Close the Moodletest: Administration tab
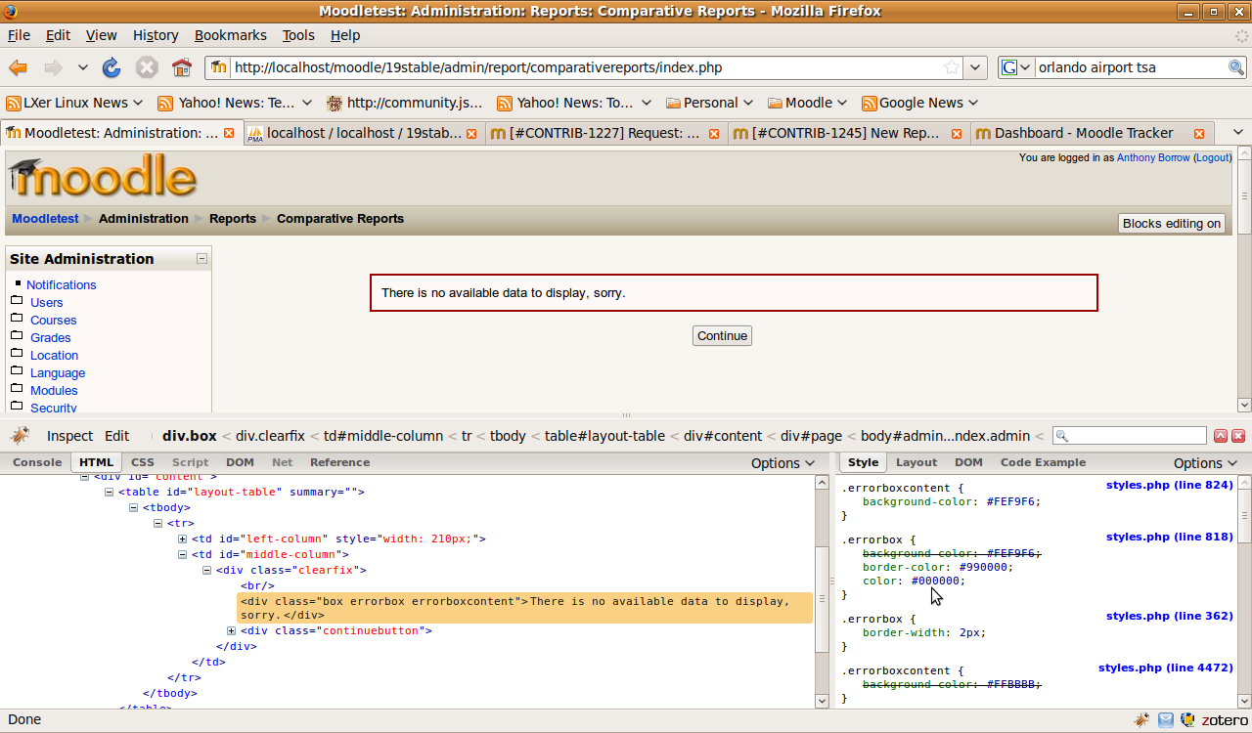Screen dimensions: 1252x733 [x=229, y=133]
